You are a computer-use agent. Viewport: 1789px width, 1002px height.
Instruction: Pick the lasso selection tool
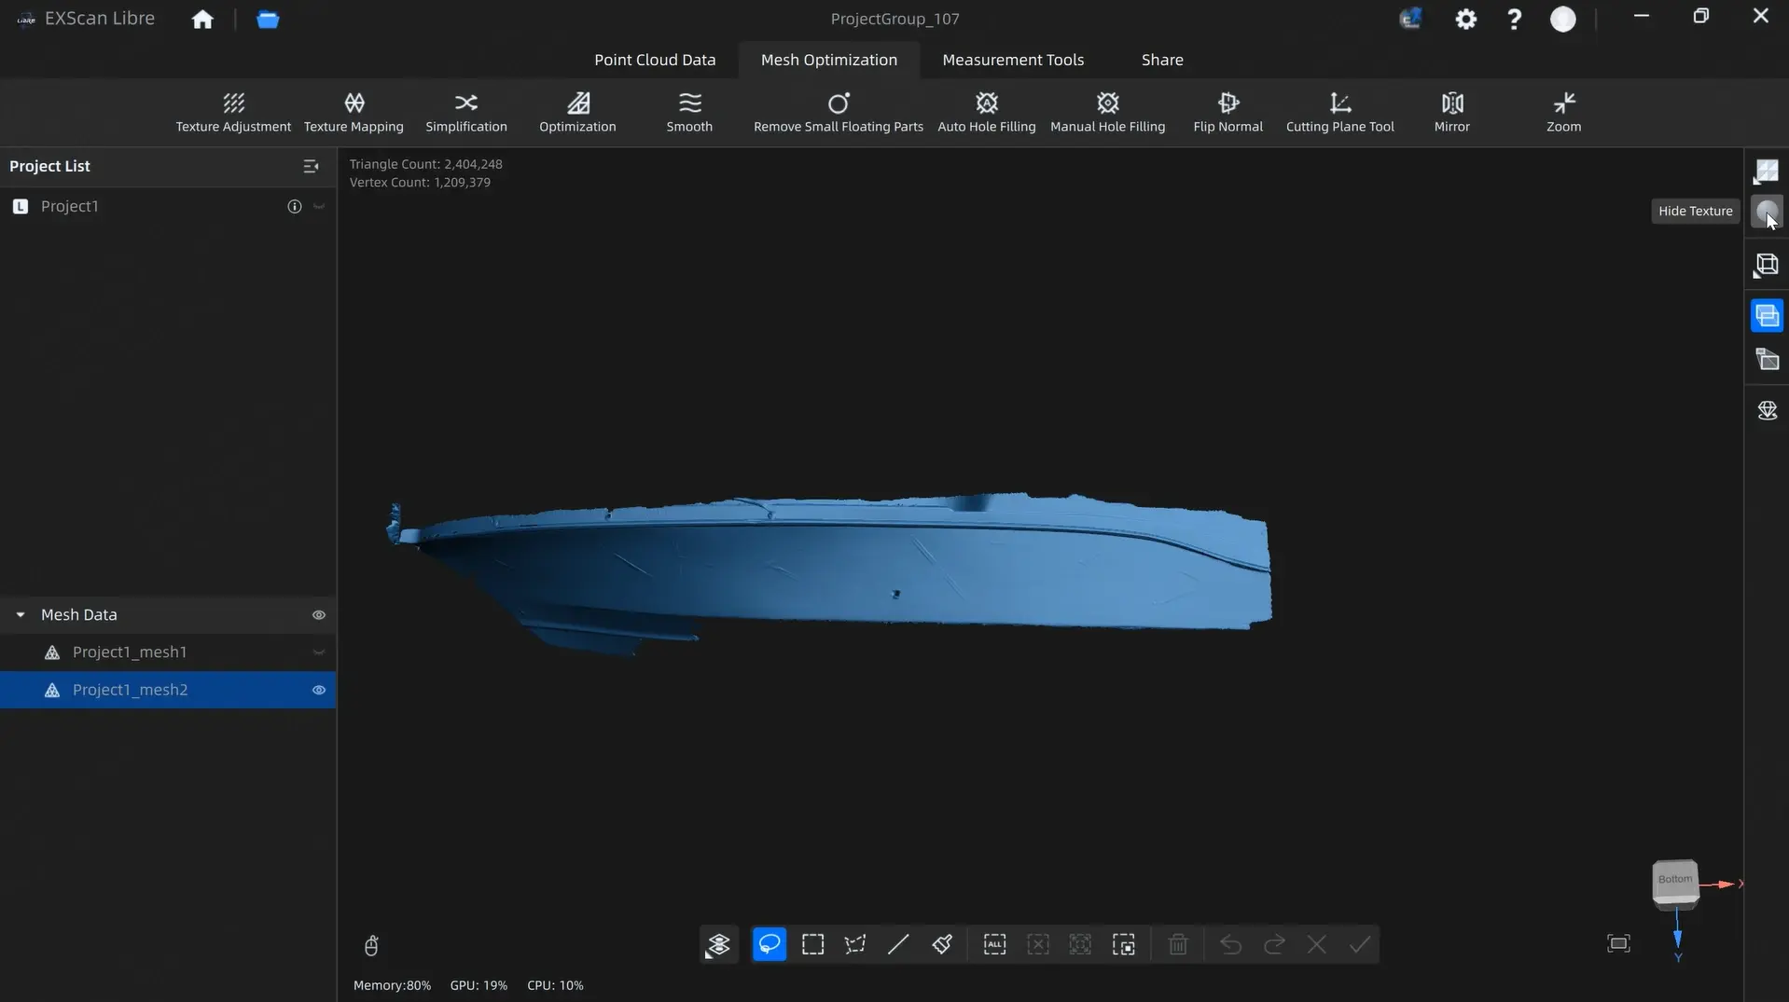(x=769, y=944)
